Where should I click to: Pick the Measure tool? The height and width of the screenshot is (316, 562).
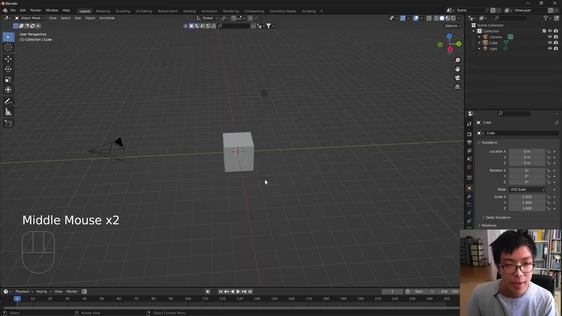8,112
